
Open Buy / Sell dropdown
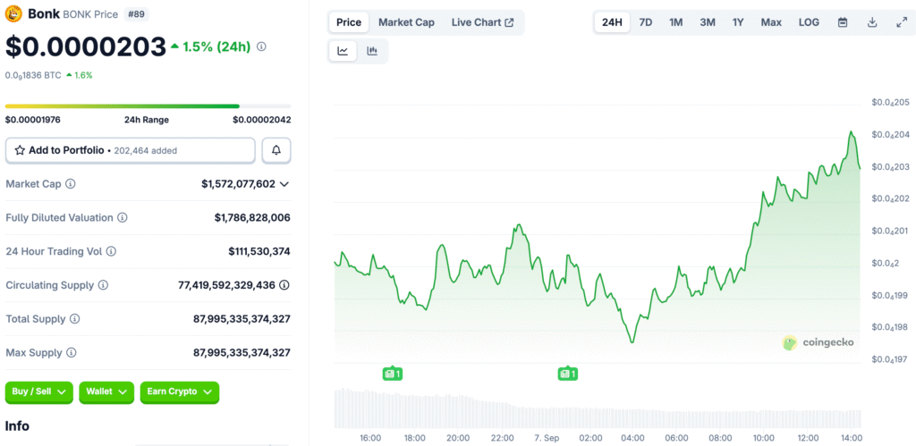(39, 392)
